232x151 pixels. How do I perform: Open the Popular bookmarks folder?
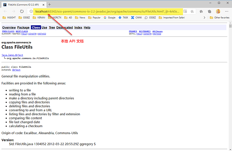94,18
